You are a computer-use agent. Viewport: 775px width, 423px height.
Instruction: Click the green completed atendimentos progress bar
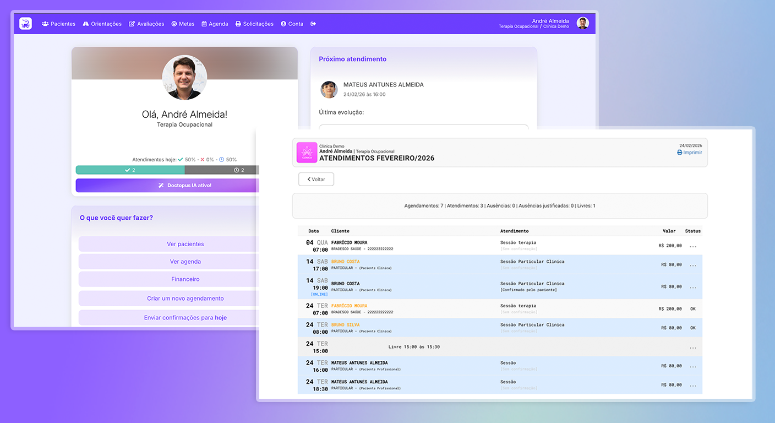[130, 170]
